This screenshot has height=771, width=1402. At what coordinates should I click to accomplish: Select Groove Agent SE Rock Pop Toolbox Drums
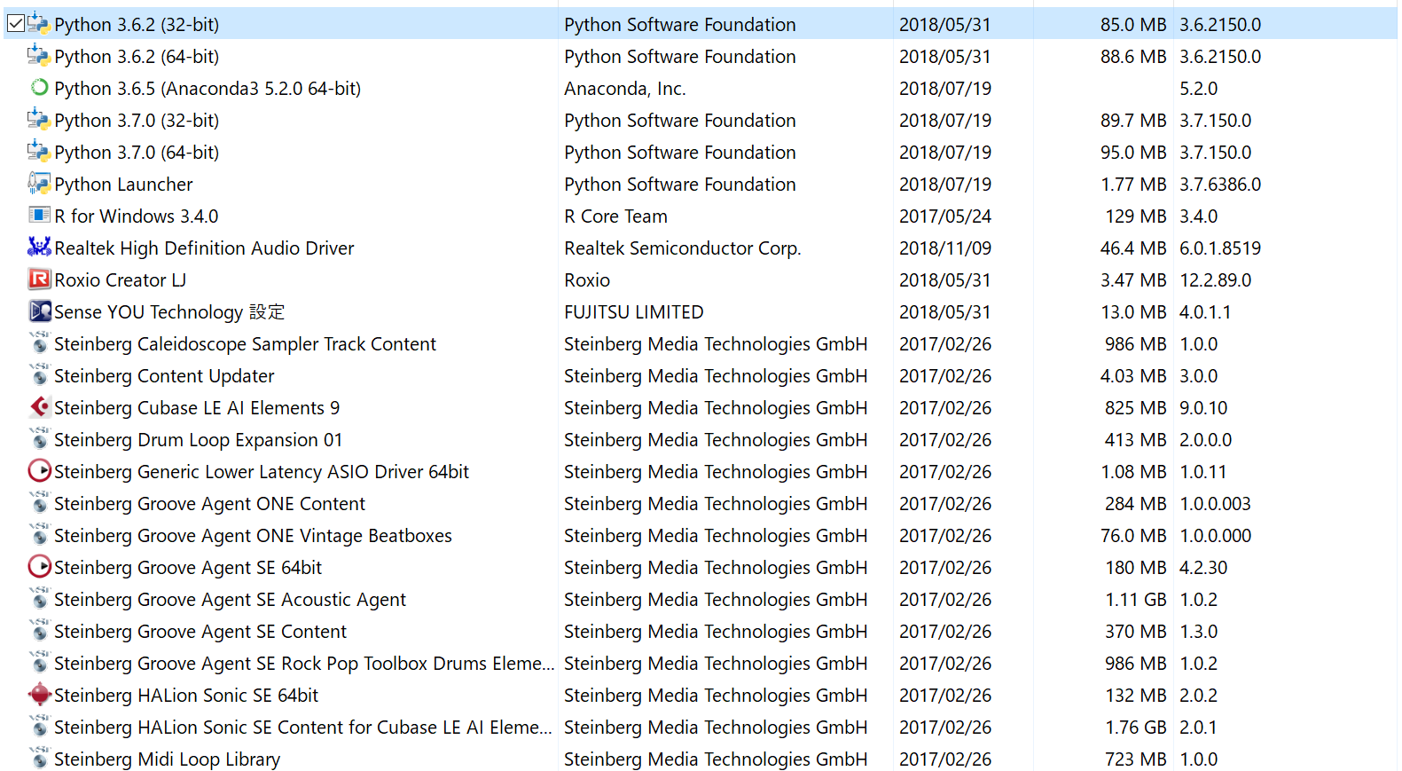[304, 664]
